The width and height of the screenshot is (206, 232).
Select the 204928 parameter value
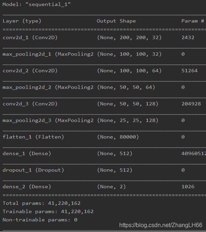[191, 104]
